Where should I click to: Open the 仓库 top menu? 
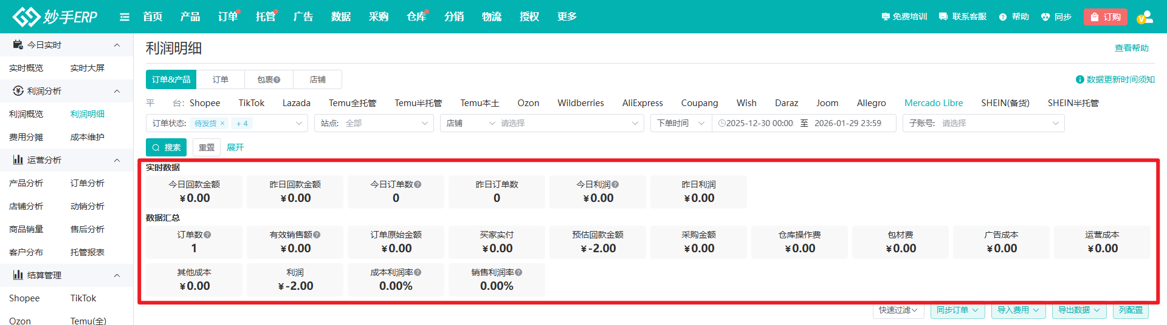pyautogui.click(x=416, y=17)
